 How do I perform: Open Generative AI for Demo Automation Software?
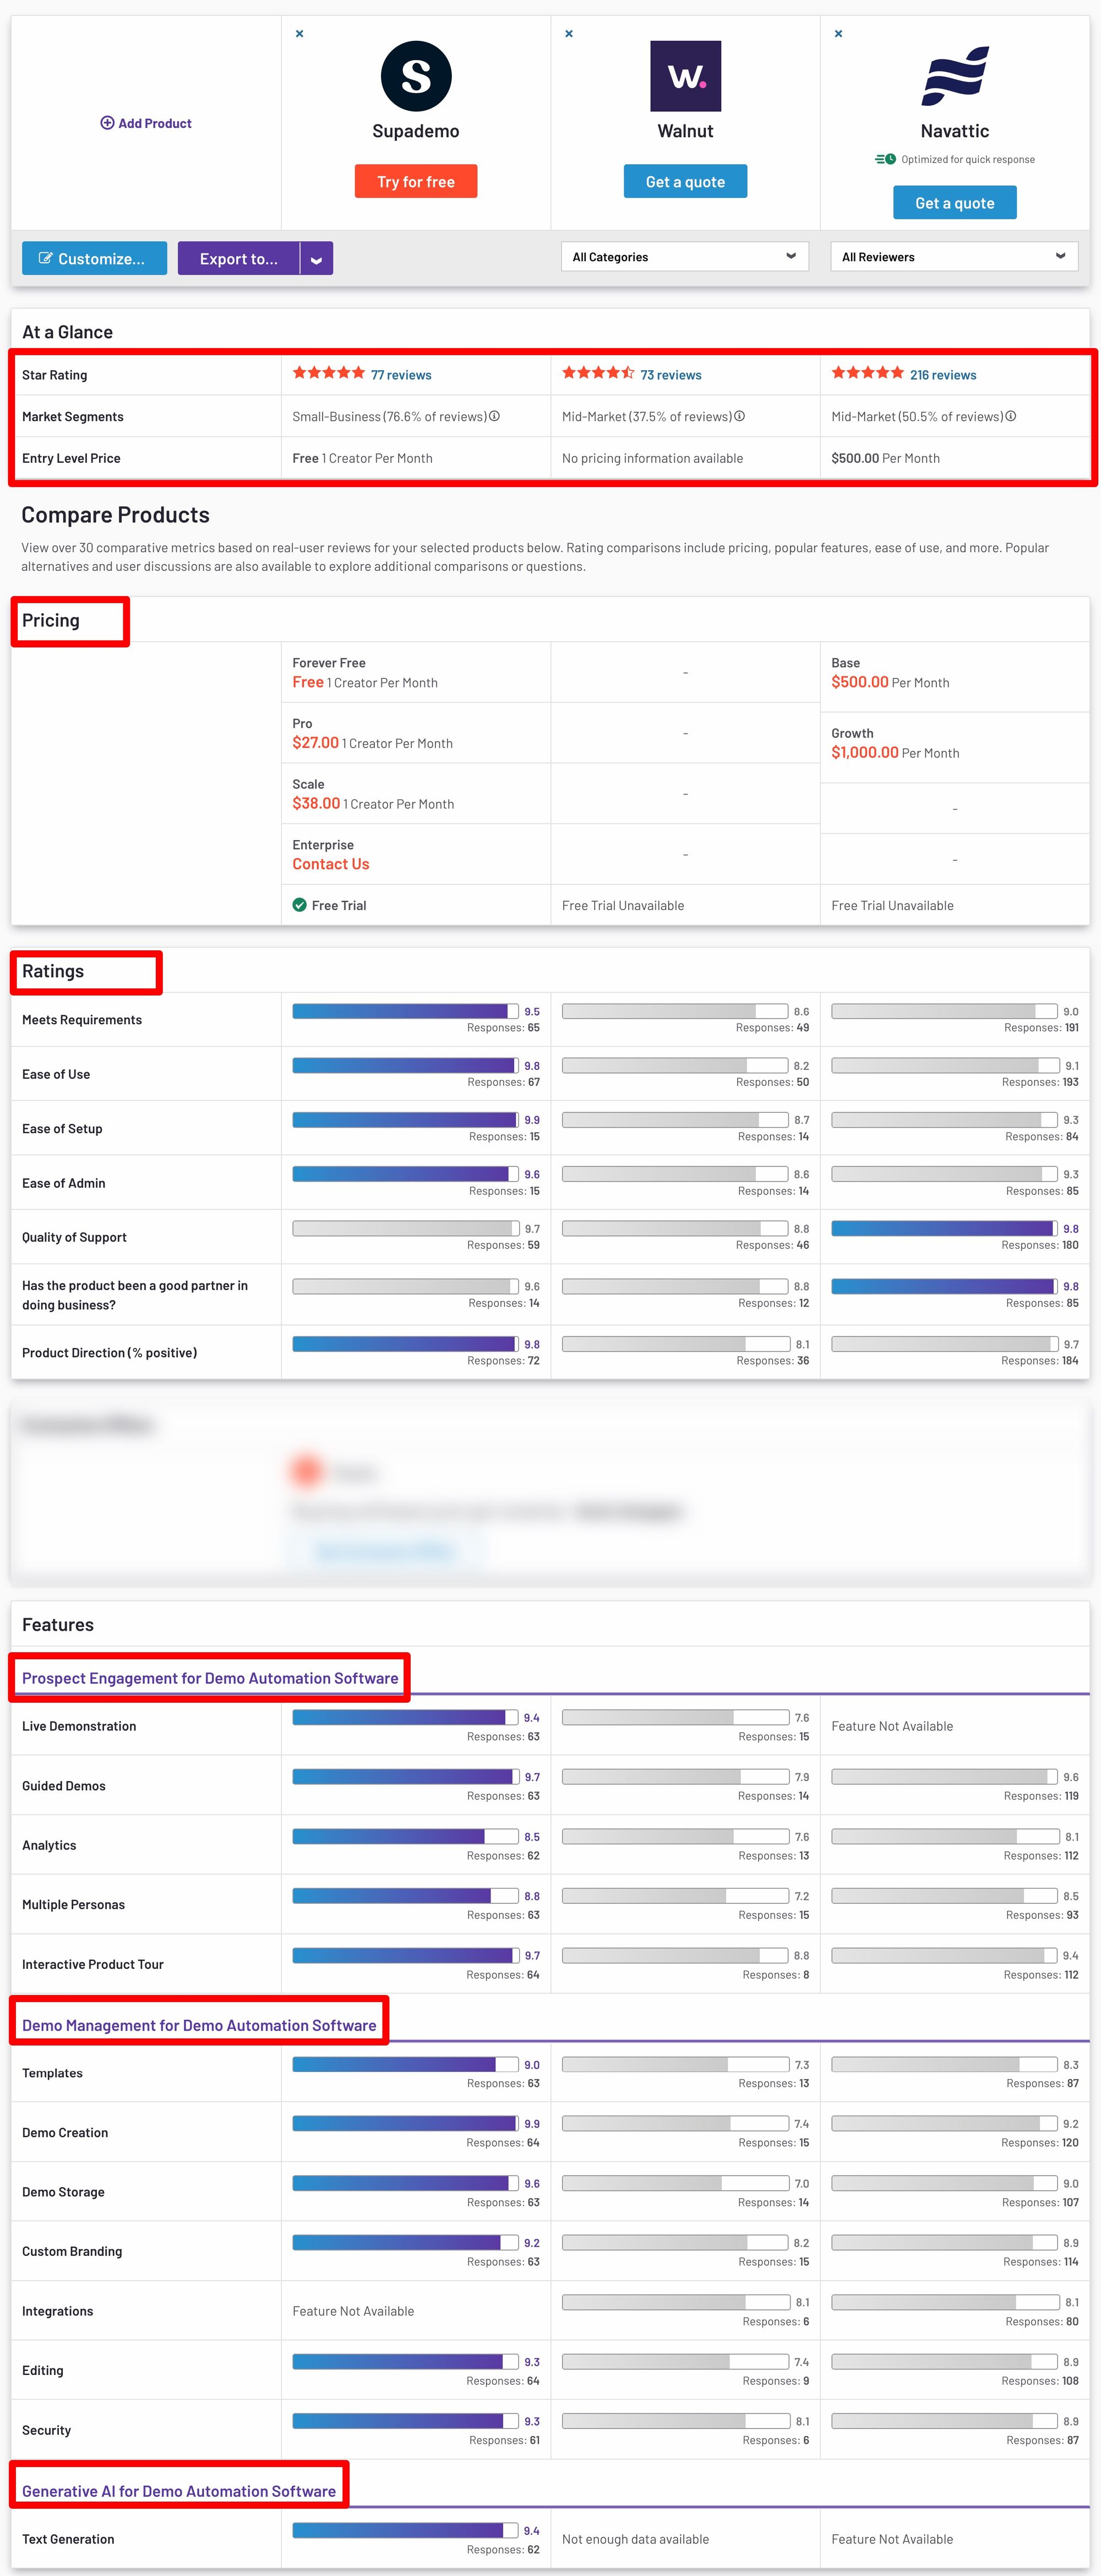[x=179, y=2491]
